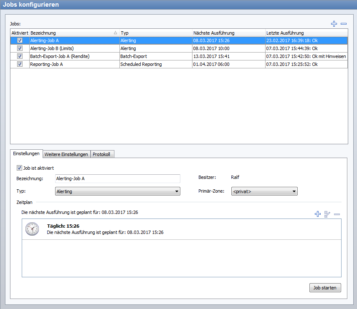Screen dimensions: 357x309
Task: Add a new schedule entry with plus icon
Action: point(318,214)
